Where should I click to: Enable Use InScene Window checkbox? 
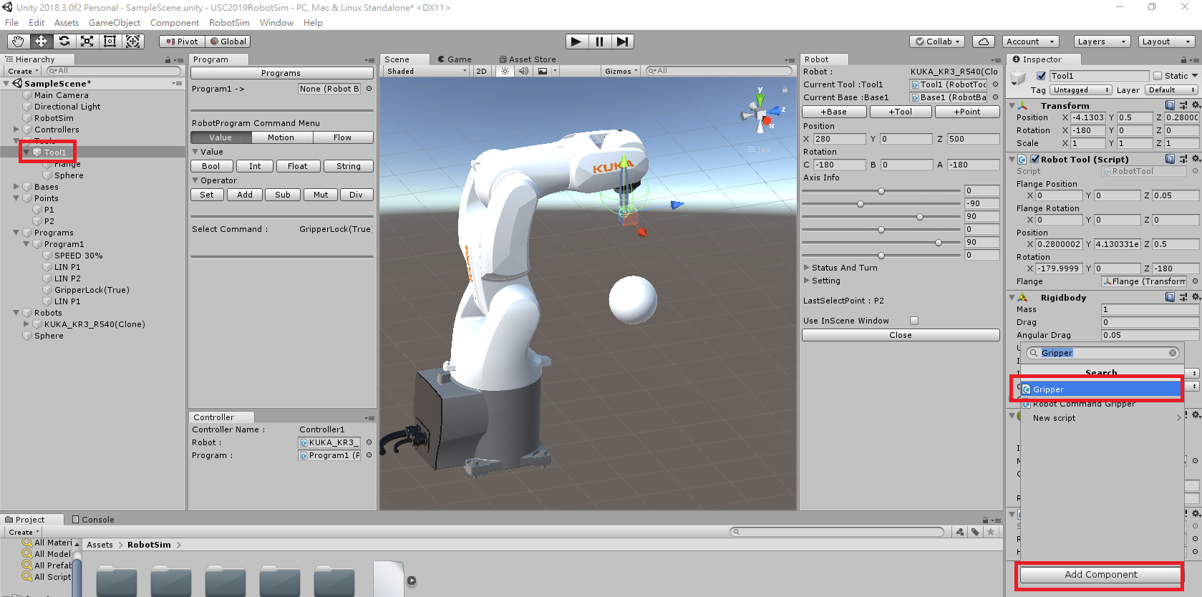[x=914, y=321]
